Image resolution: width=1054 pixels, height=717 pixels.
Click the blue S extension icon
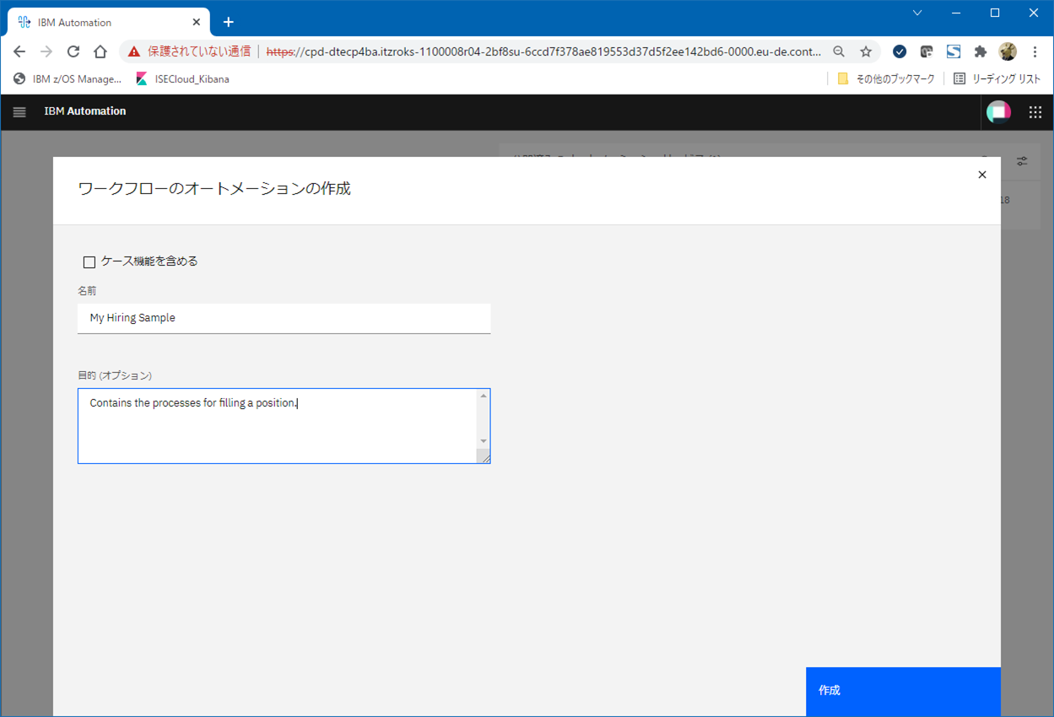(954, 51)
